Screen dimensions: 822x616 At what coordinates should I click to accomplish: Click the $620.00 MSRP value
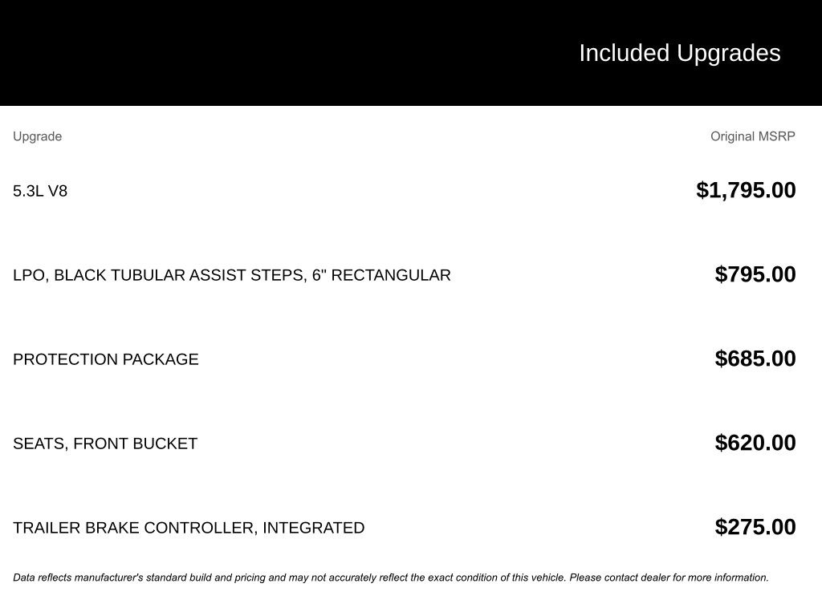(755, 443)
